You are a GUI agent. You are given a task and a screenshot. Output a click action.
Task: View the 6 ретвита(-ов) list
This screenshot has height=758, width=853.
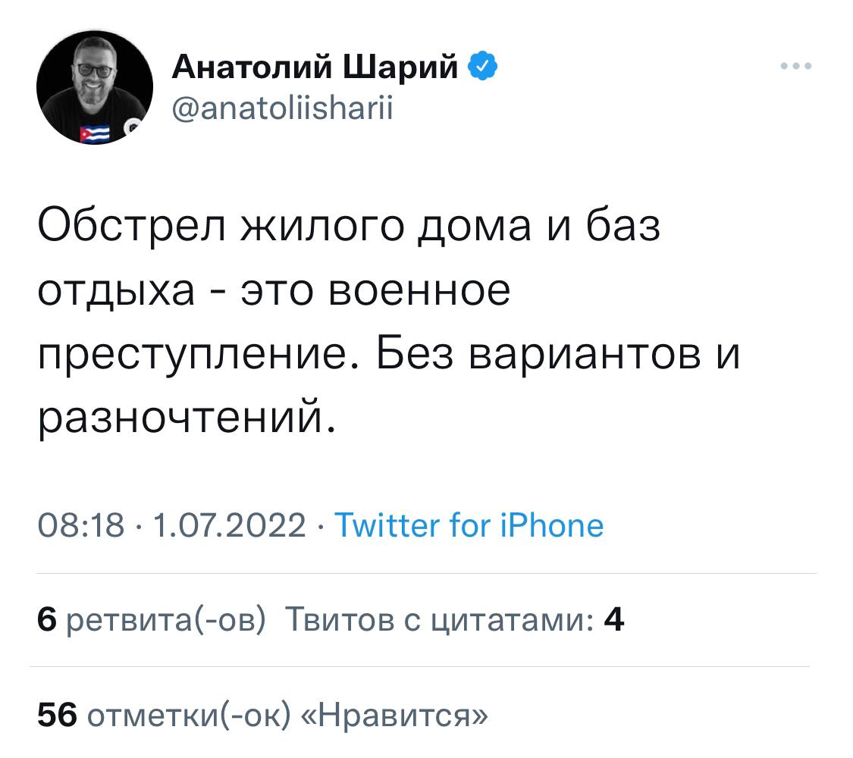tap(152, 622)
